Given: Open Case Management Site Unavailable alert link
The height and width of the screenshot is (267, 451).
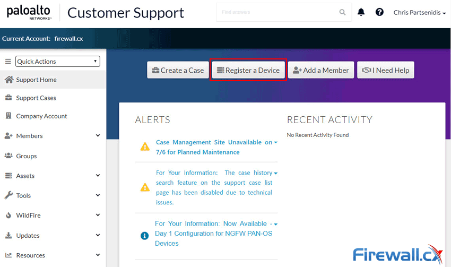Looking at the screenshot, I should 214,147.
